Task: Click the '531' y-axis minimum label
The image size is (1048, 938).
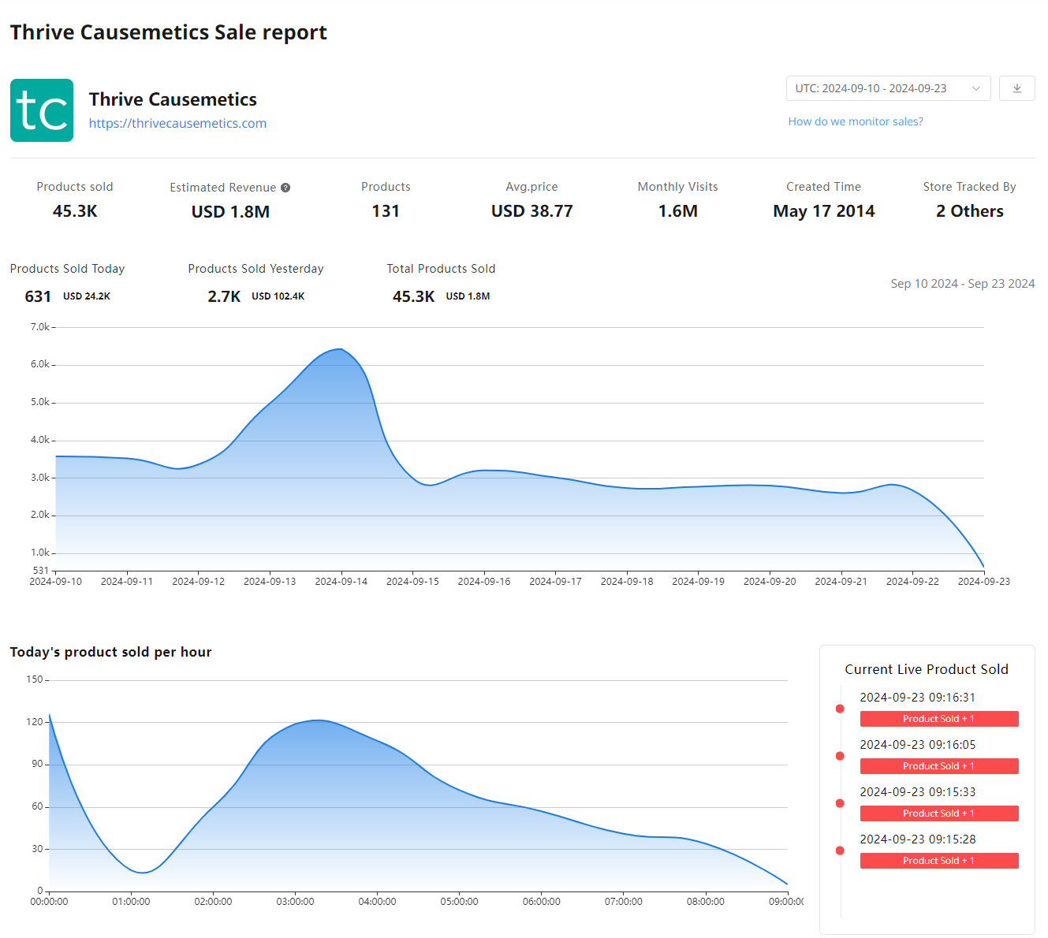Action: click(41, 571)
